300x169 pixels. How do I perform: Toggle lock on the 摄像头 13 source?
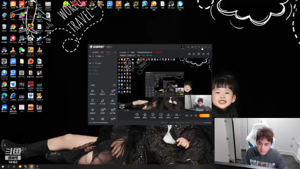pyautogui.click(x=93, y=56)
